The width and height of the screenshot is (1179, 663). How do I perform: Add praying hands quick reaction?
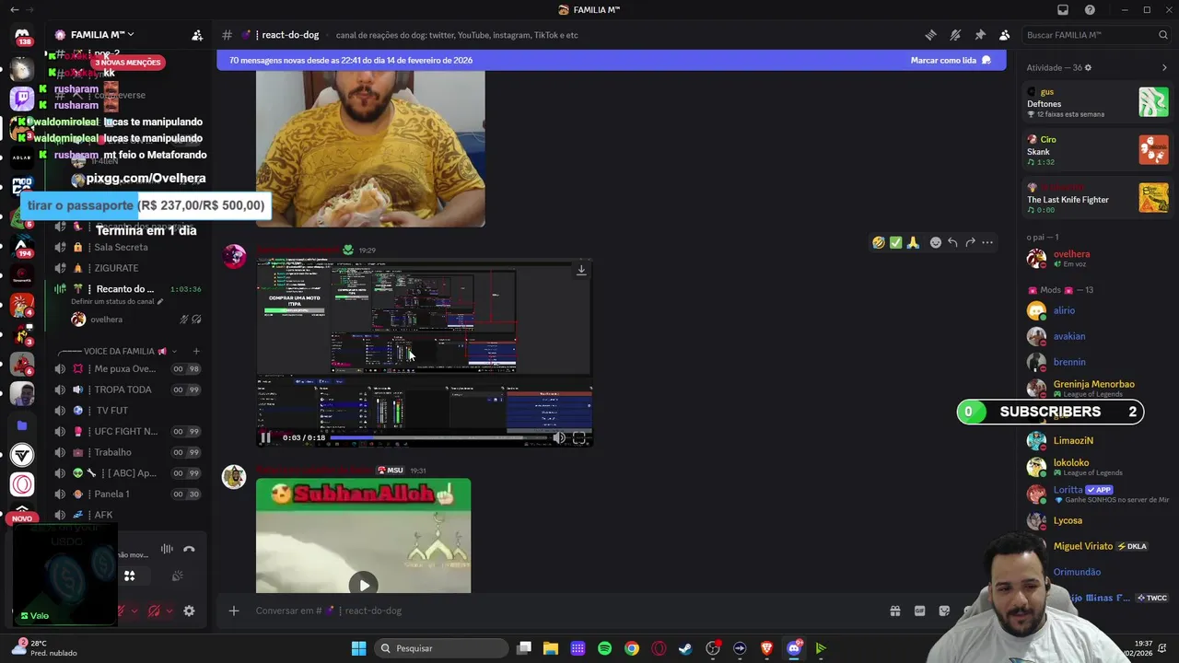click(913, 242)
